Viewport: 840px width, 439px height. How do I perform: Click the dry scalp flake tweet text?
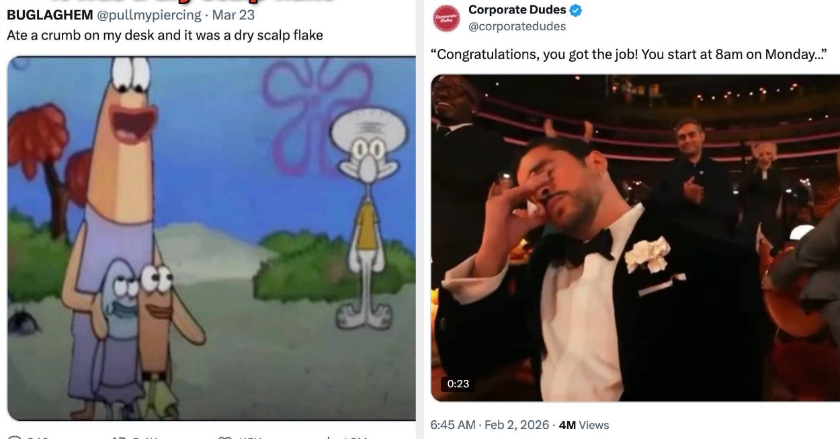pos(164,35)
